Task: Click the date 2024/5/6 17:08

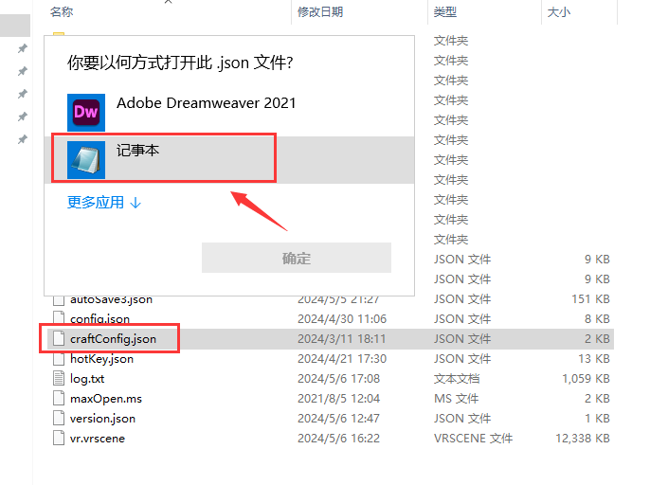Action: [x=338, y=379]
